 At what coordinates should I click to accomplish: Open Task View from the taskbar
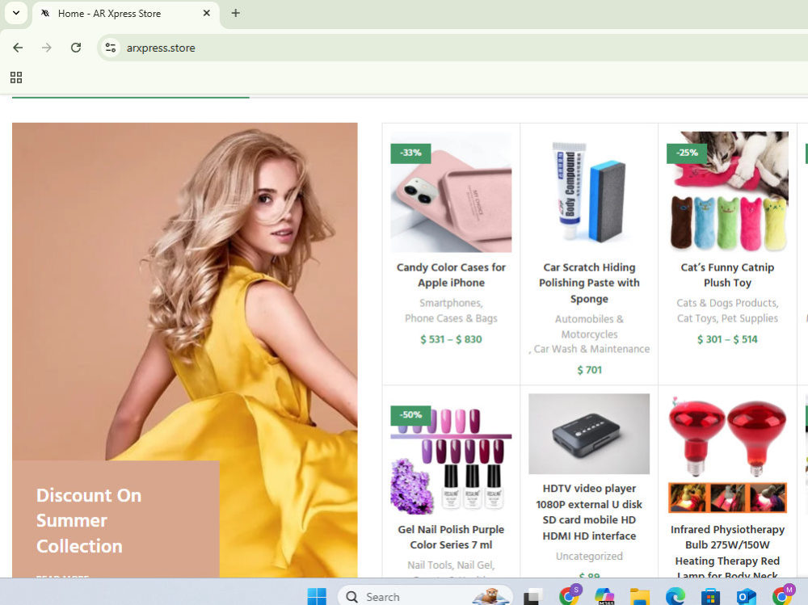pyautogui.click(x=533, y=596)
